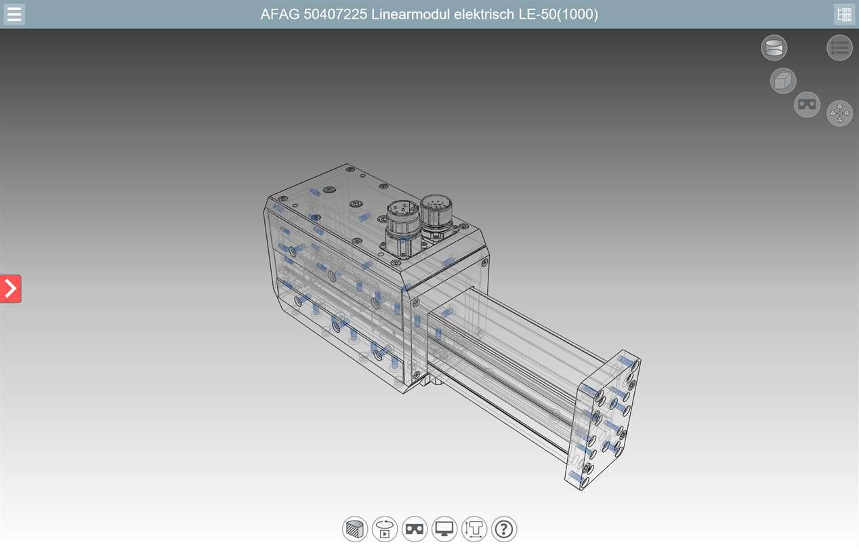The width and height of the screenshot is (859, 549).
Task: Open the round list options icon
Action: click(x=839, y=48)
